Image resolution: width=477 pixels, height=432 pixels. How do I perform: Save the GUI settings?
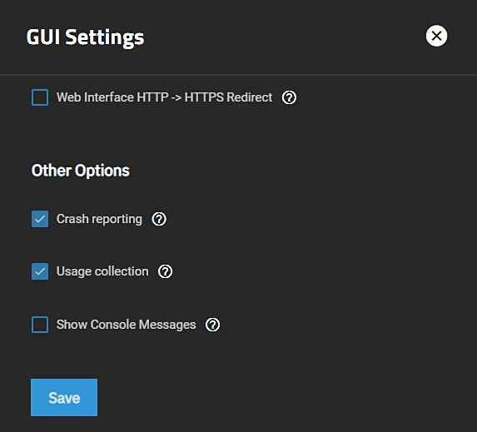(64, 397)
